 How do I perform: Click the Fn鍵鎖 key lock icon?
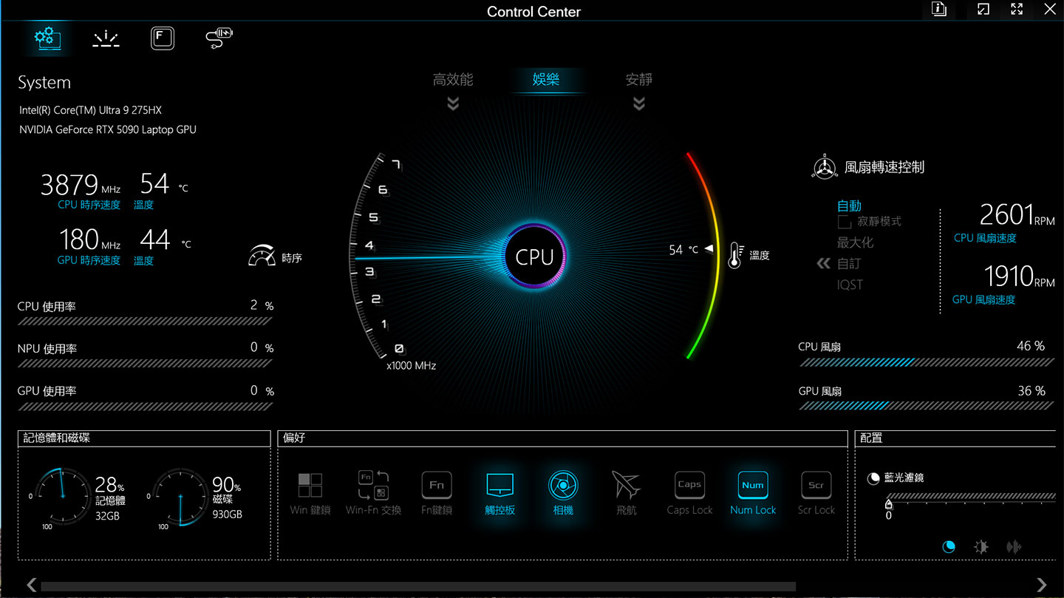click(x=436, y=485)
